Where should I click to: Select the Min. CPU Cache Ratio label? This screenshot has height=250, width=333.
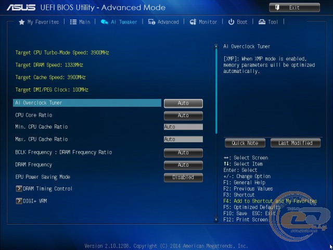42,127
